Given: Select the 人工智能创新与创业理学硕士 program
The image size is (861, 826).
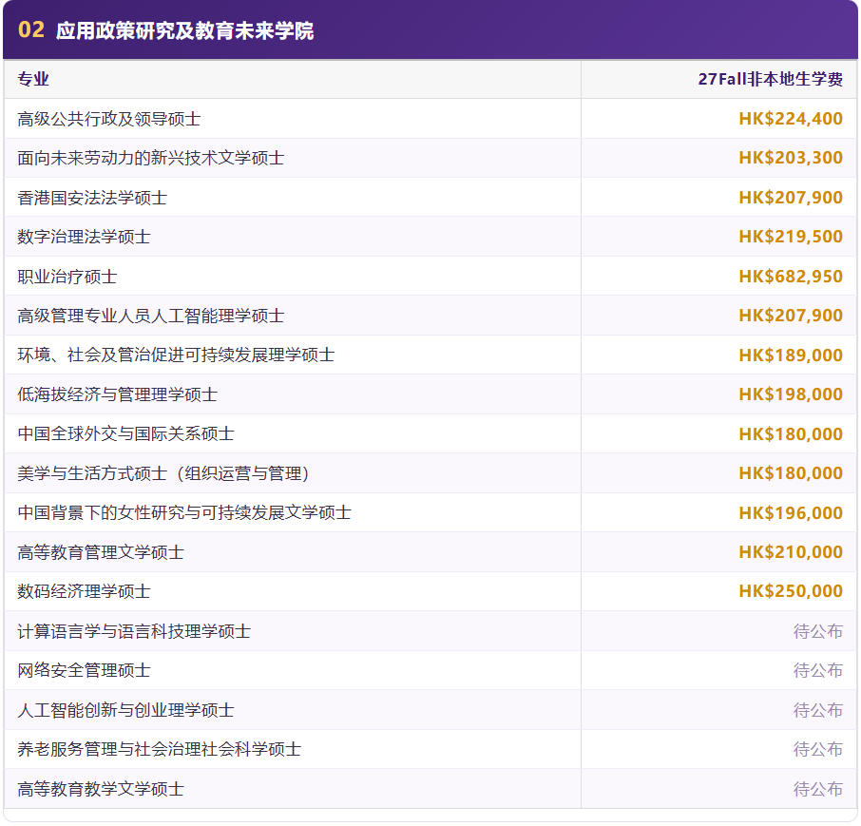Looking at the screenshot, I should 125,710.
